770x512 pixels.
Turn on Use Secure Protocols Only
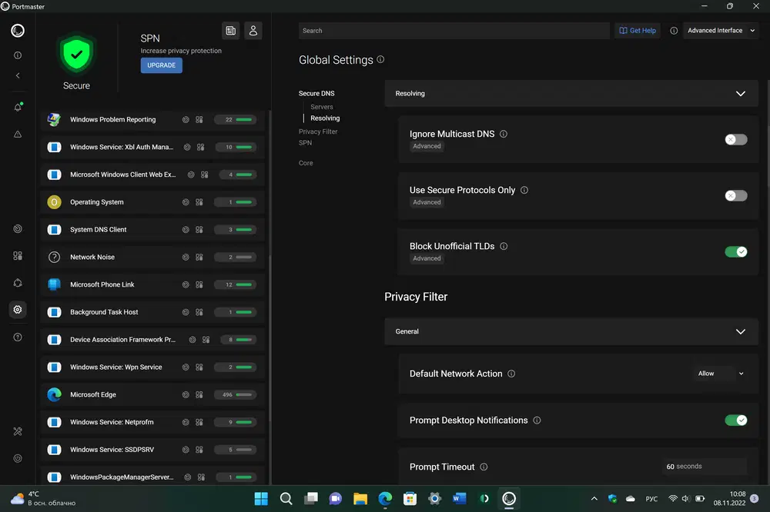pos(735,195)
